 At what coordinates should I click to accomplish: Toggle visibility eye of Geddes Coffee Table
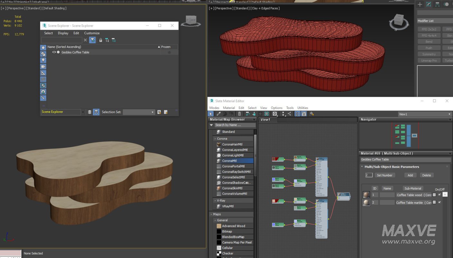[x=54, y=52]
